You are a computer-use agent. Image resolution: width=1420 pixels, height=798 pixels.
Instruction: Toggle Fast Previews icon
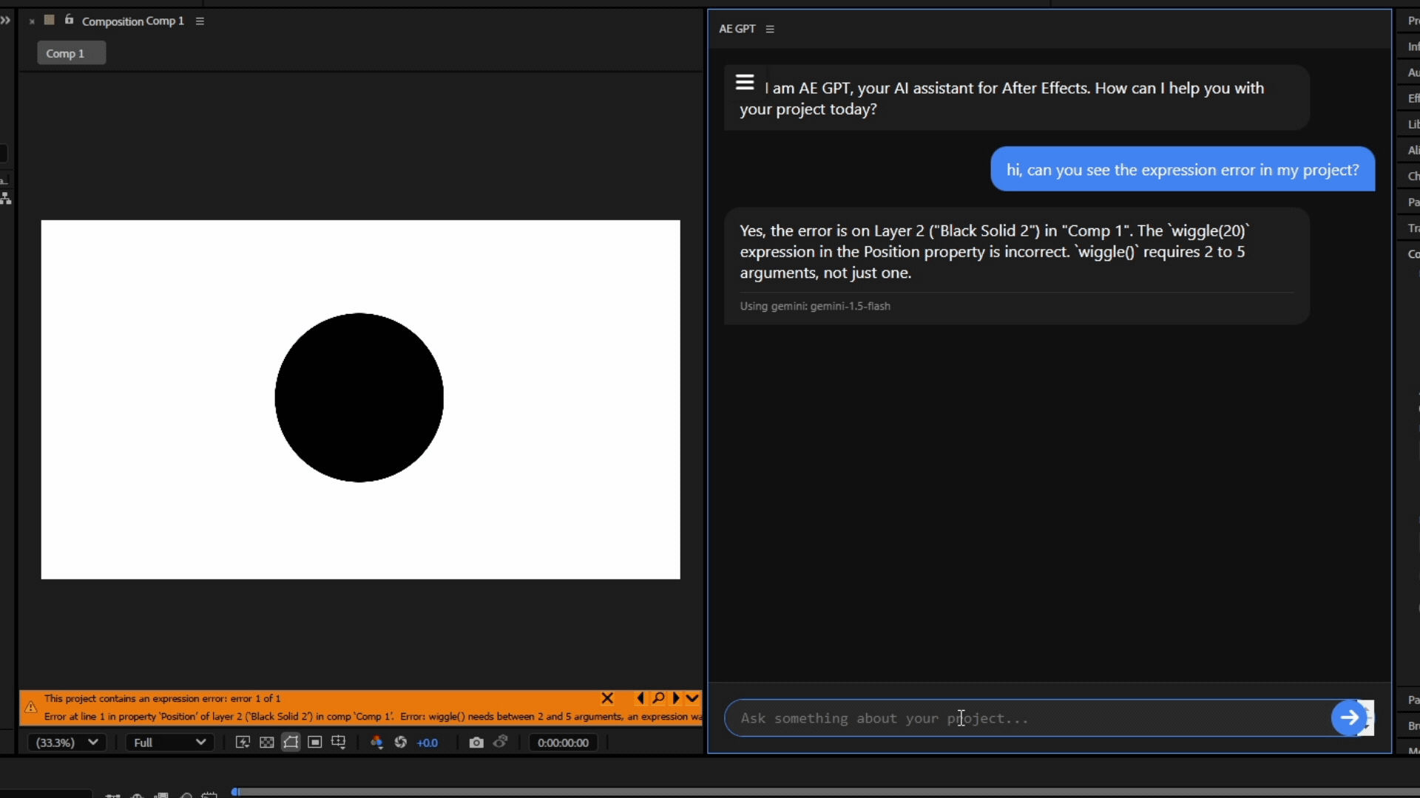(243, 743)
